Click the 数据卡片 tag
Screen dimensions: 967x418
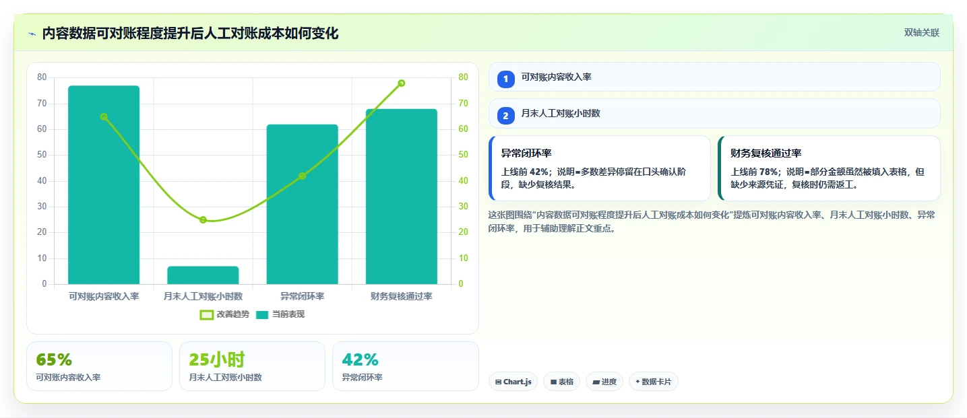click(653, 382)
